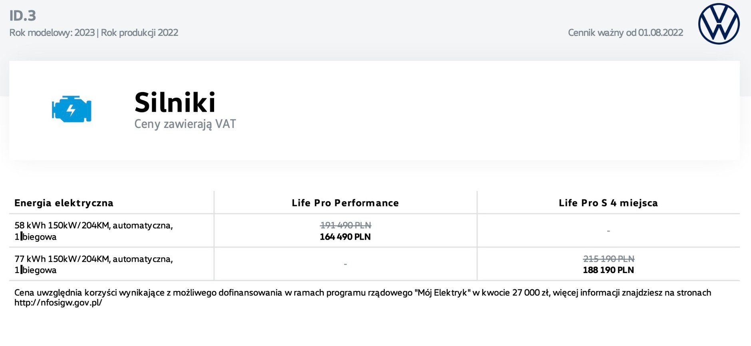Click the crossed-out 191 490 PLN price
This screenshot has height=346, width=751.
[345, 225]
